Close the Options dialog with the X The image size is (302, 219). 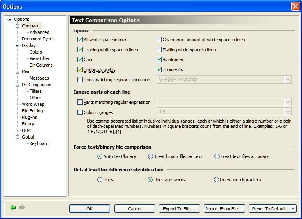pyautogui.click(x=295, y=7)
